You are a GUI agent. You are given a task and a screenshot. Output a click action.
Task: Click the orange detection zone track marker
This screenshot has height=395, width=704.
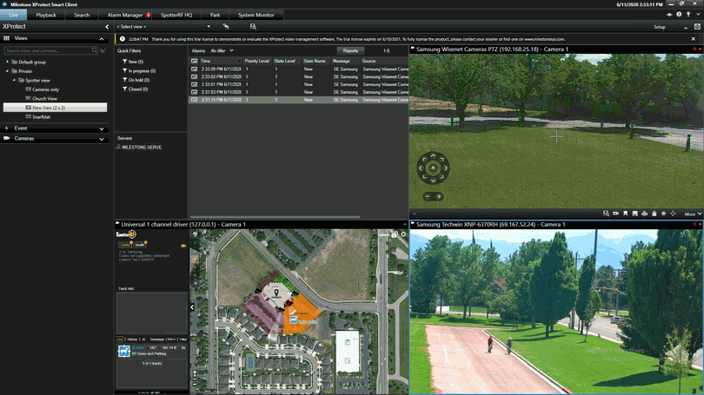click(294, 319)
